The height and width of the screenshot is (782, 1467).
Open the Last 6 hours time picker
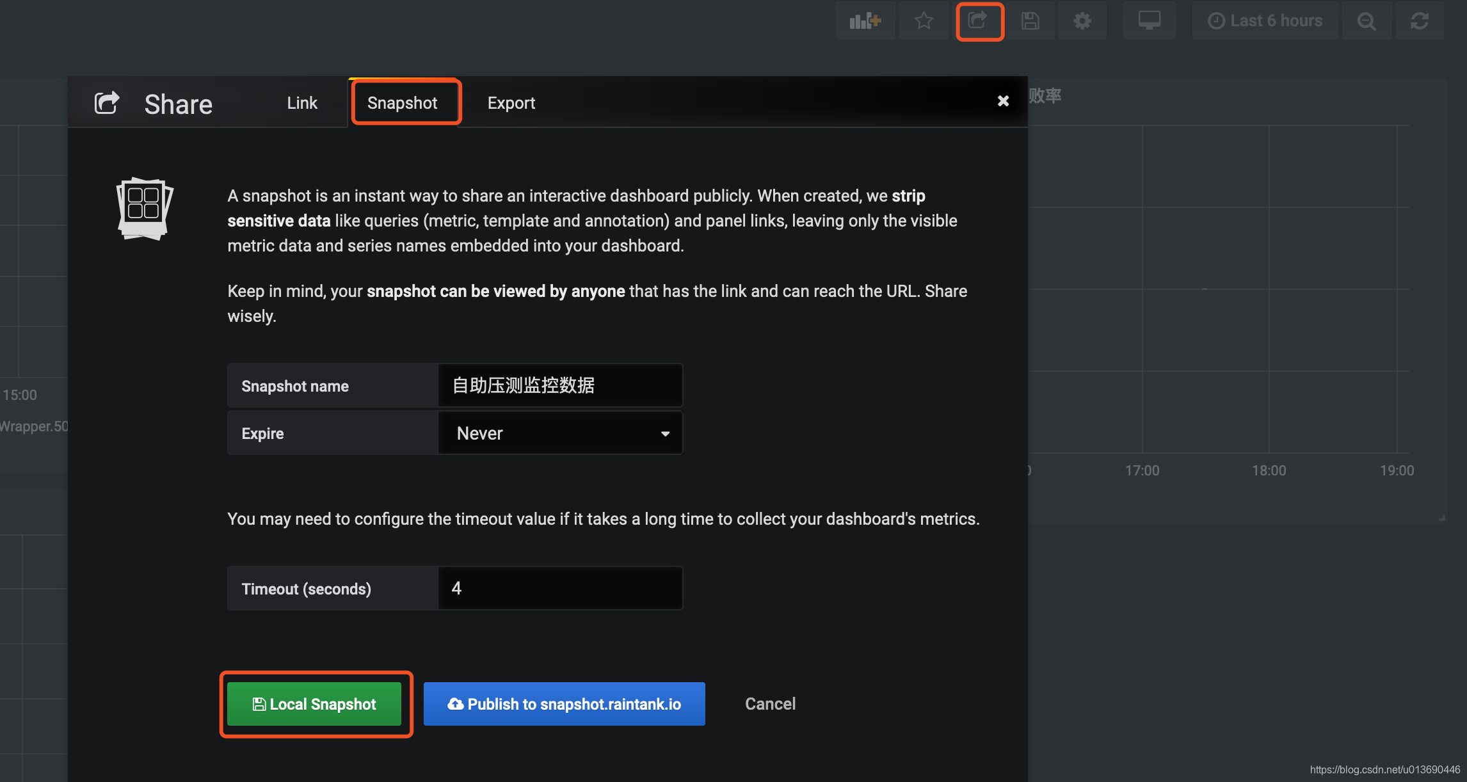[x=1265, y=21]
